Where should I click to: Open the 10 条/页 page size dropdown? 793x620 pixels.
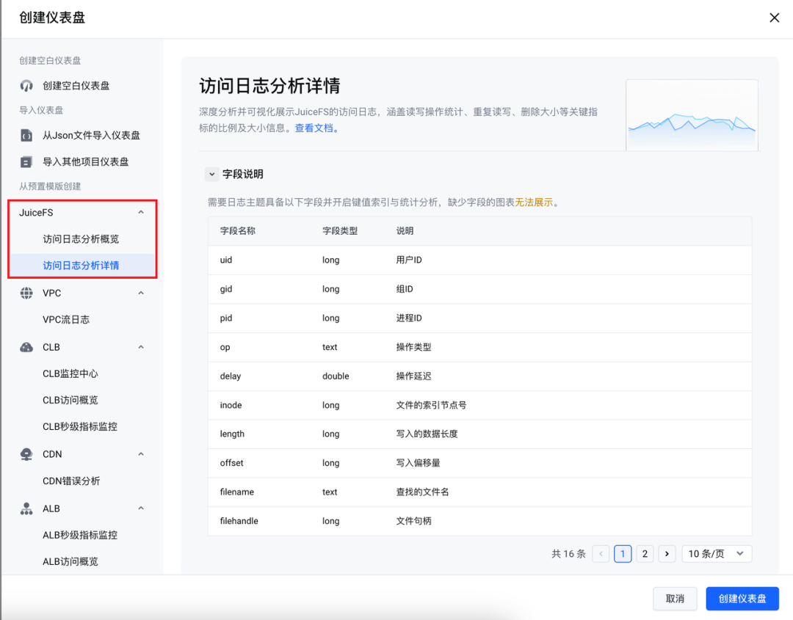click(x=716, y=554)
